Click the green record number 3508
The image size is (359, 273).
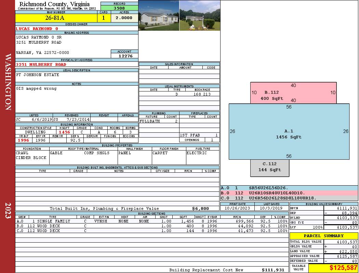[119, 8]
